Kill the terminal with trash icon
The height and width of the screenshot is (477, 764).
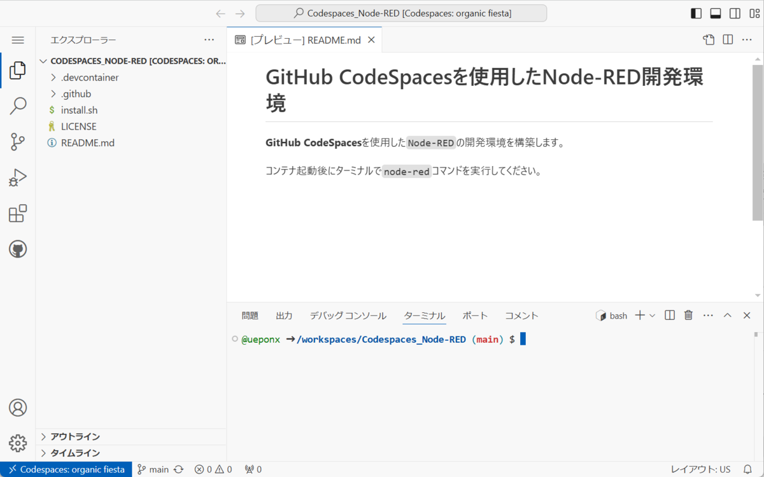click(688, 315)
